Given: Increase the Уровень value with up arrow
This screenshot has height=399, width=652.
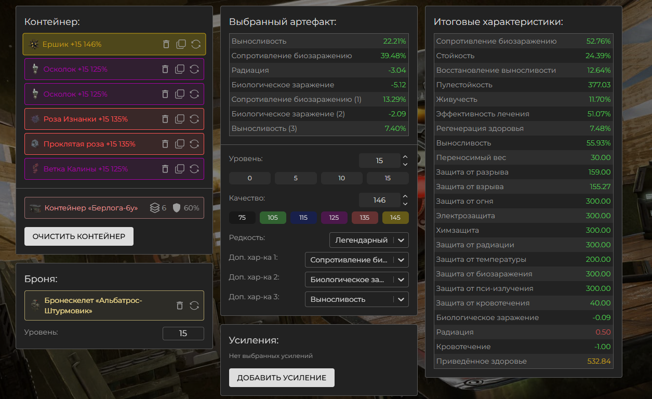Looking at the screenshot, I should point(405,157).
